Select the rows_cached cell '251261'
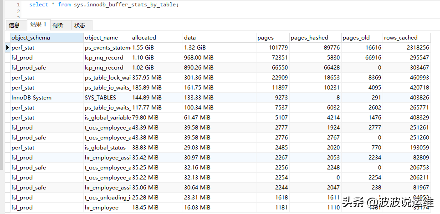Image resolution: width=440 pixels, height=214 pixels. (407, 128)
